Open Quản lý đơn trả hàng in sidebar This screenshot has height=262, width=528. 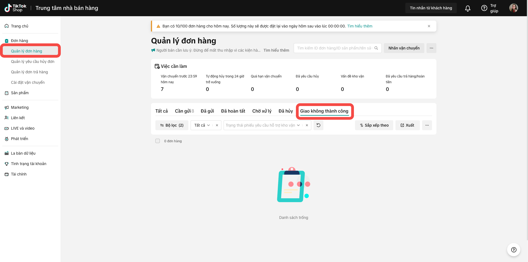tap(29, 72)
